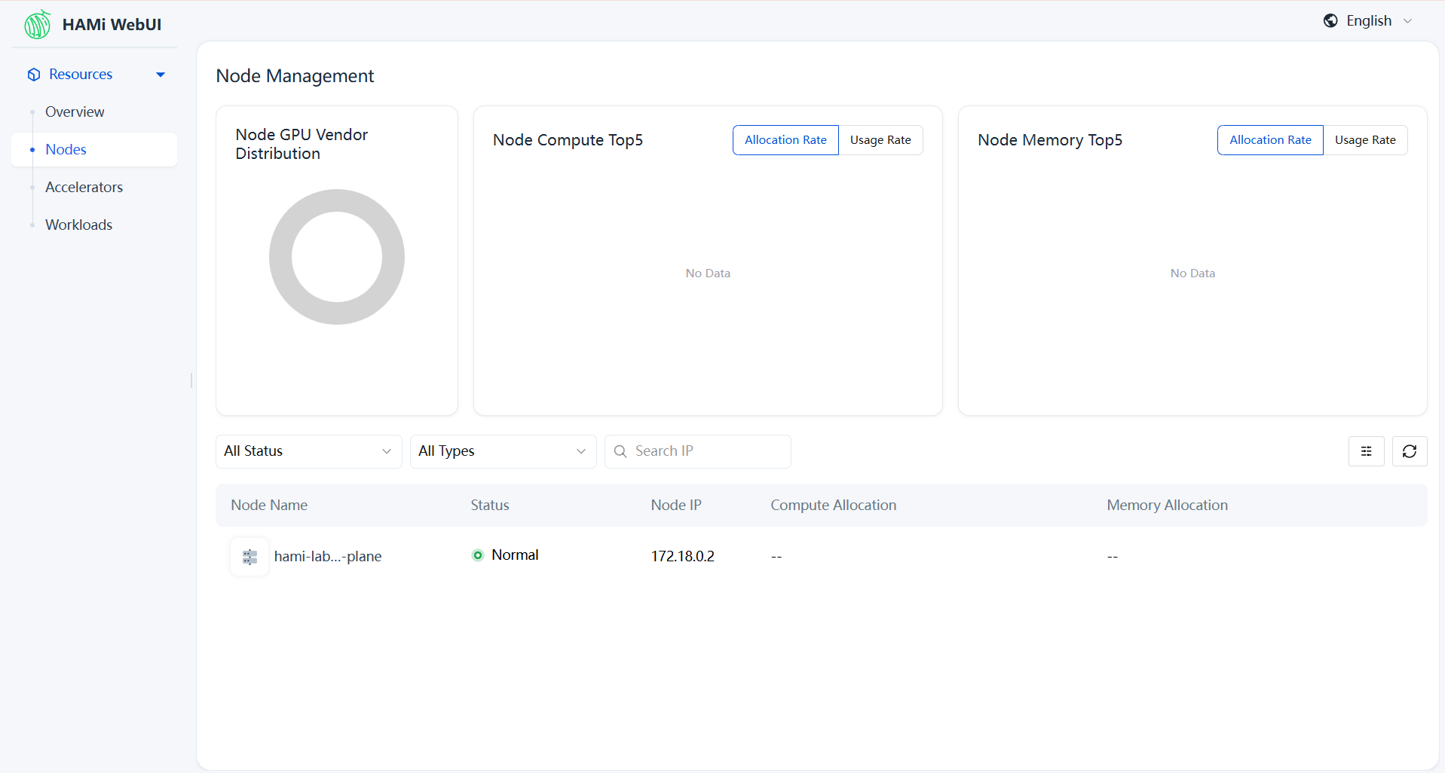Click the Resources cube icon
Viewport: 1445px width, 773px height.
pos(34,75)
